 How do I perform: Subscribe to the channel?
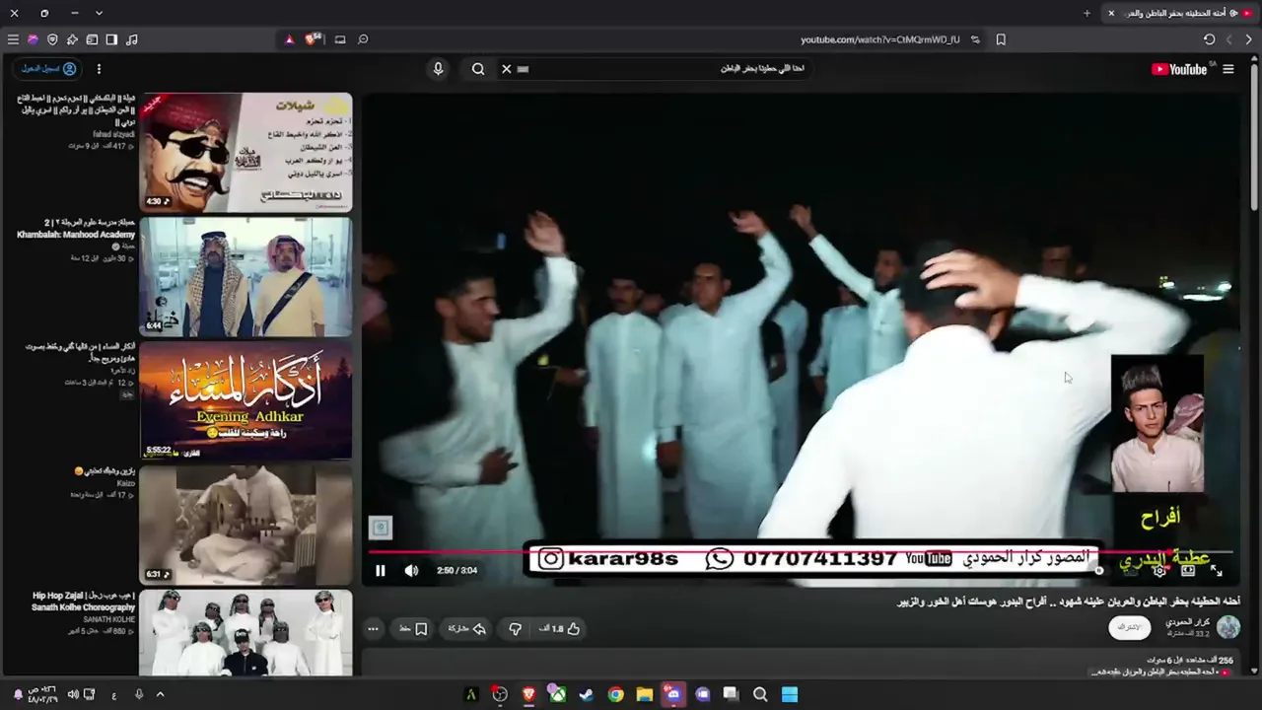(x=1130, y=627)
